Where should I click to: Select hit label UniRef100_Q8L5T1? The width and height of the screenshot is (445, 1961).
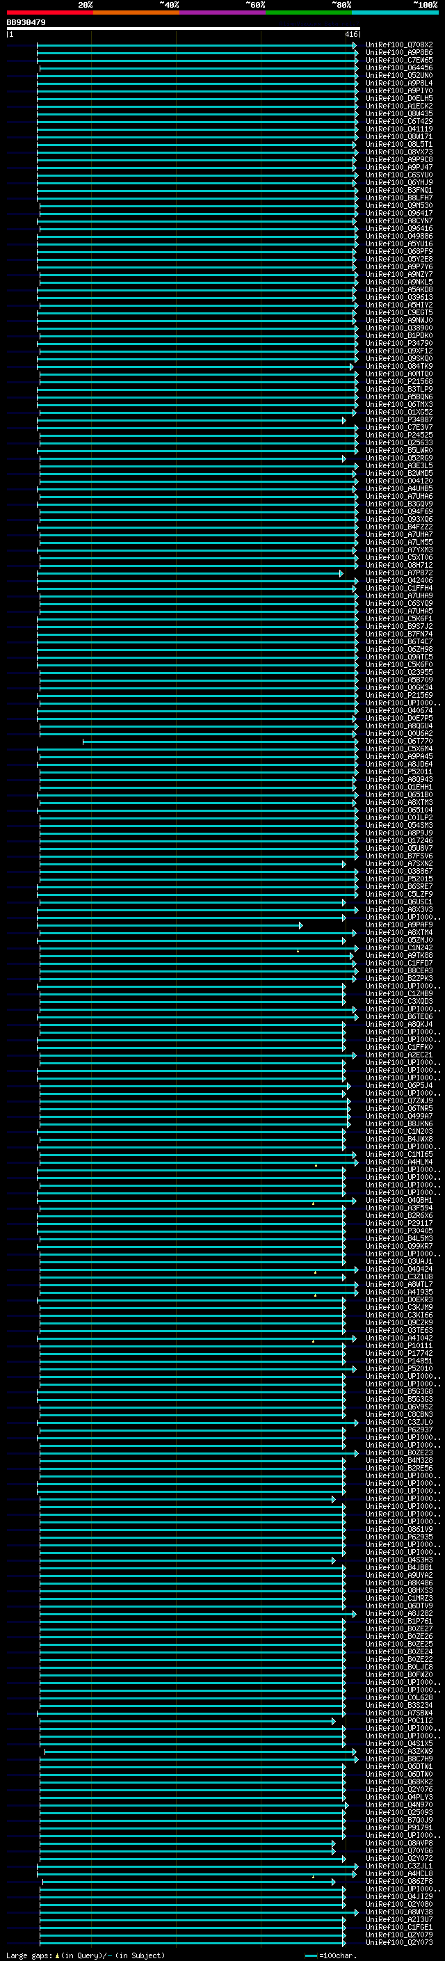coord(398,144)
